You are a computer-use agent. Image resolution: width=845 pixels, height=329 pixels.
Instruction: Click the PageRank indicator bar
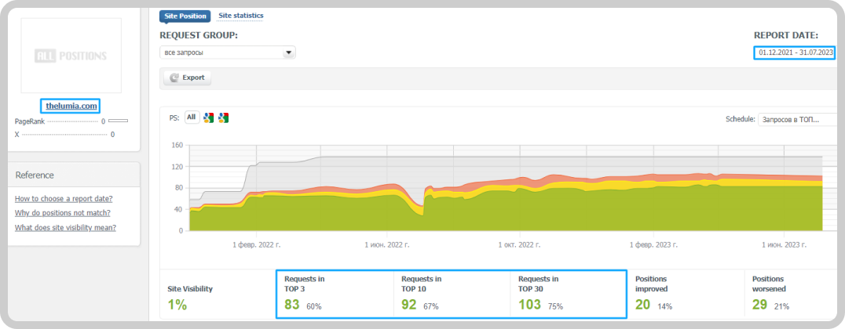tap(118, 121)
